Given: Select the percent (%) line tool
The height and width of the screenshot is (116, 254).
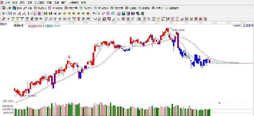Looking at the screenshot, I should [x=148, y=19].
